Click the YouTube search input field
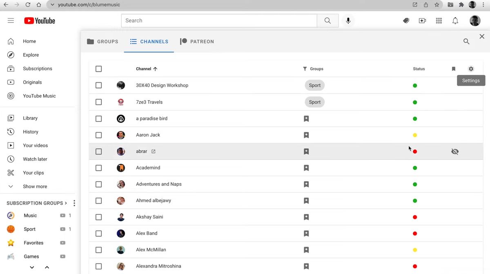 [x=219, y=21]
